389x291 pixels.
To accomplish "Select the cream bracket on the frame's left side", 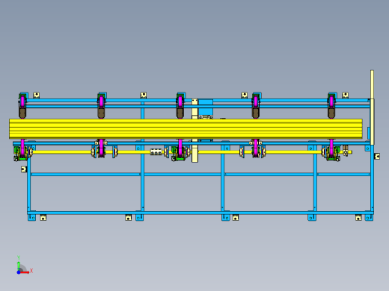I will coord(24,169).
